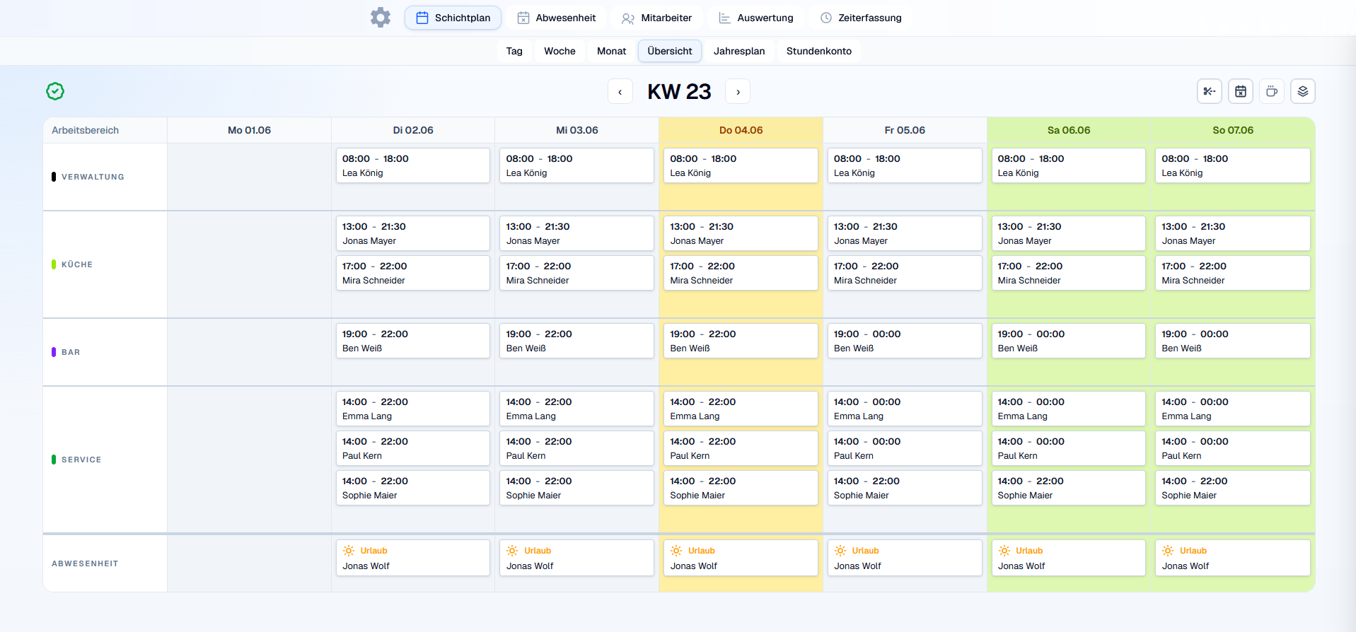1356x632 pixels.
Task: Click sun icon in Urlaub on Di 02.06
Action: coord(349,551)
